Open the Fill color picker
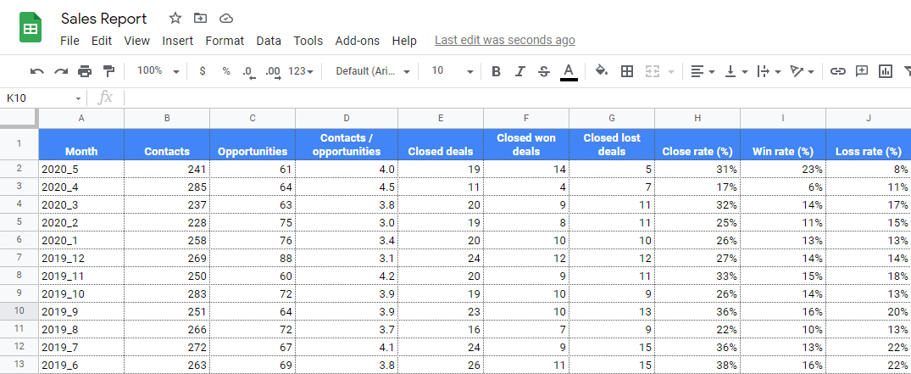 pyautogui.click(x=602, y=71)
